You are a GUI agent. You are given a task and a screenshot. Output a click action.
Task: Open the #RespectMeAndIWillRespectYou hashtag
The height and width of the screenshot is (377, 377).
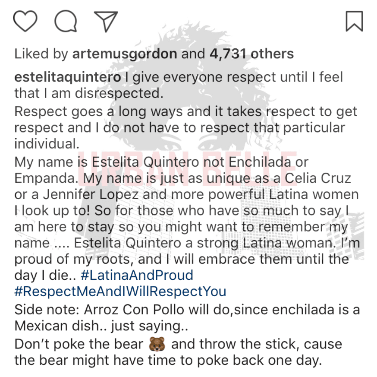pos(120,291)
